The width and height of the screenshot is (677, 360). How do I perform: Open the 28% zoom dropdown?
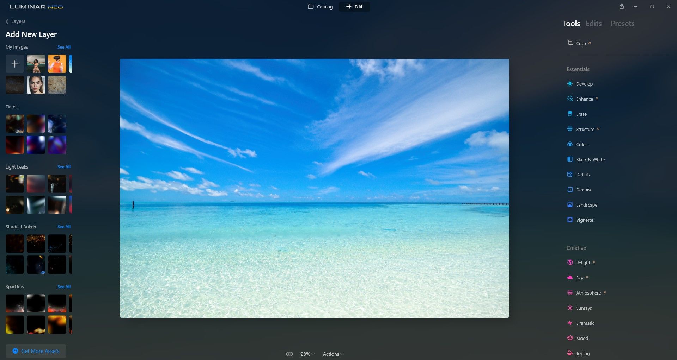pos(307,354)
